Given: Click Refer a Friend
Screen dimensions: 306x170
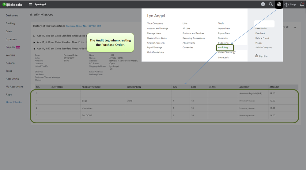Looking at the screenshot, I should click(x=262, y=38).
